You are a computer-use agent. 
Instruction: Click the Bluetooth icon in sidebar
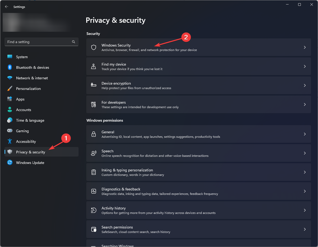pos(10,67)
